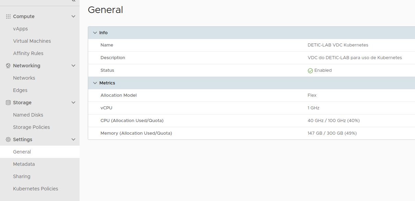This screenshot has height=201, width=415.
Task: Open Kubernetes Policies settings
Action: [x=36, y=189]
